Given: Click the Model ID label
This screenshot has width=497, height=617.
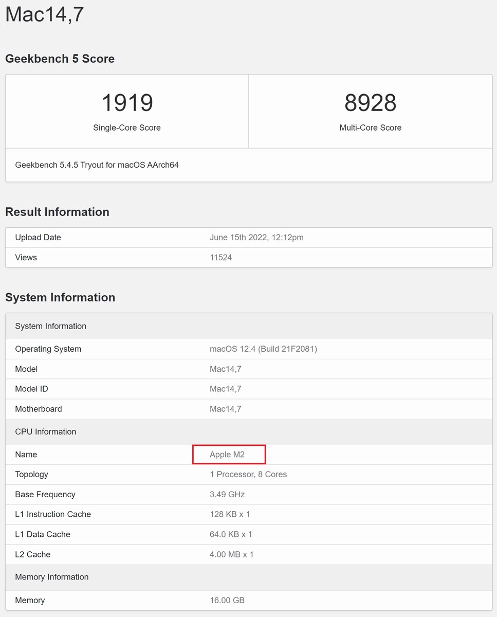Looking at the screenshot, I should [31, 389].
